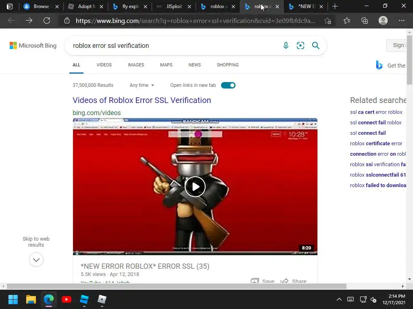Toggle Open links in new tab switch
Image resolution: width=413 pixels, height=309 pixels.
point(228,85)
